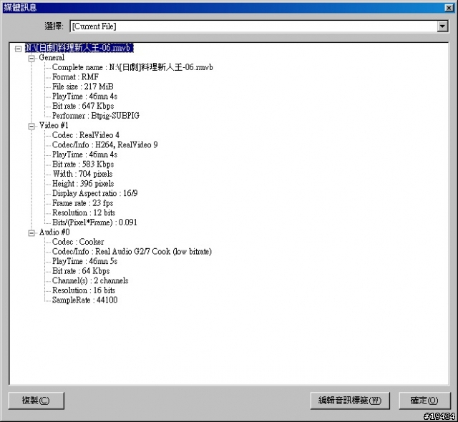This screenshot has height=422, width=458.
Task: Select PlayTime : 46mn 5s row
Action: (84, 261)
